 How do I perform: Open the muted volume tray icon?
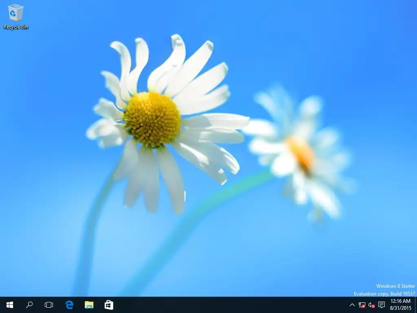[371, 305]
